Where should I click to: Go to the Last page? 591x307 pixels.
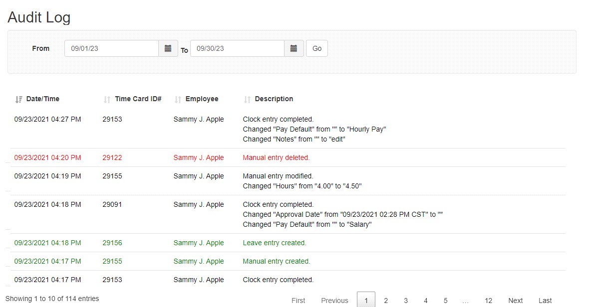click(545, 301)
